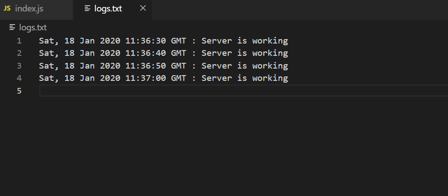448x196 pixels.
Task: Click the 11:37:00 timestamp
Action: point(146,78)
